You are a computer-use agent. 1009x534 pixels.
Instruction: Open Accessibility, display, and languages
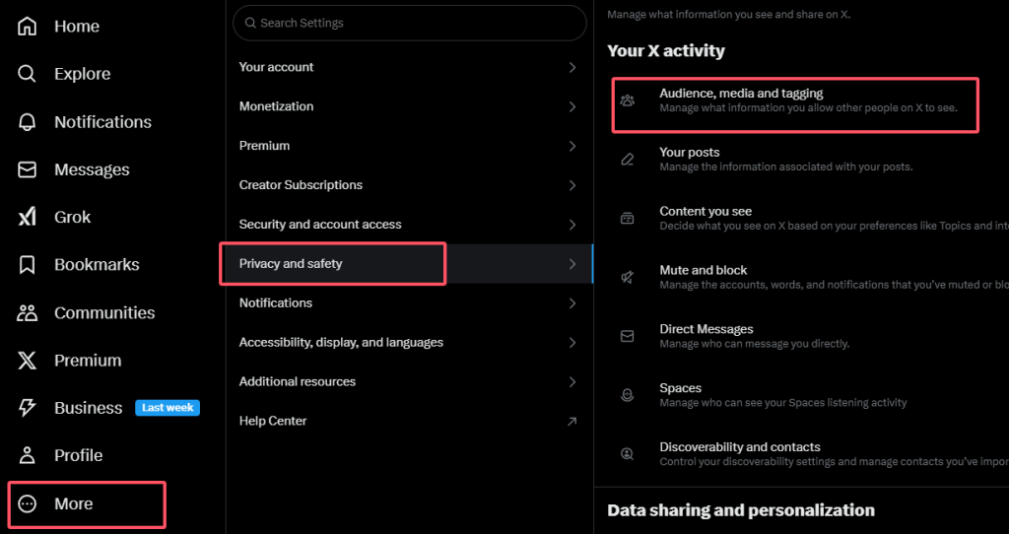(x=409, y=342)
